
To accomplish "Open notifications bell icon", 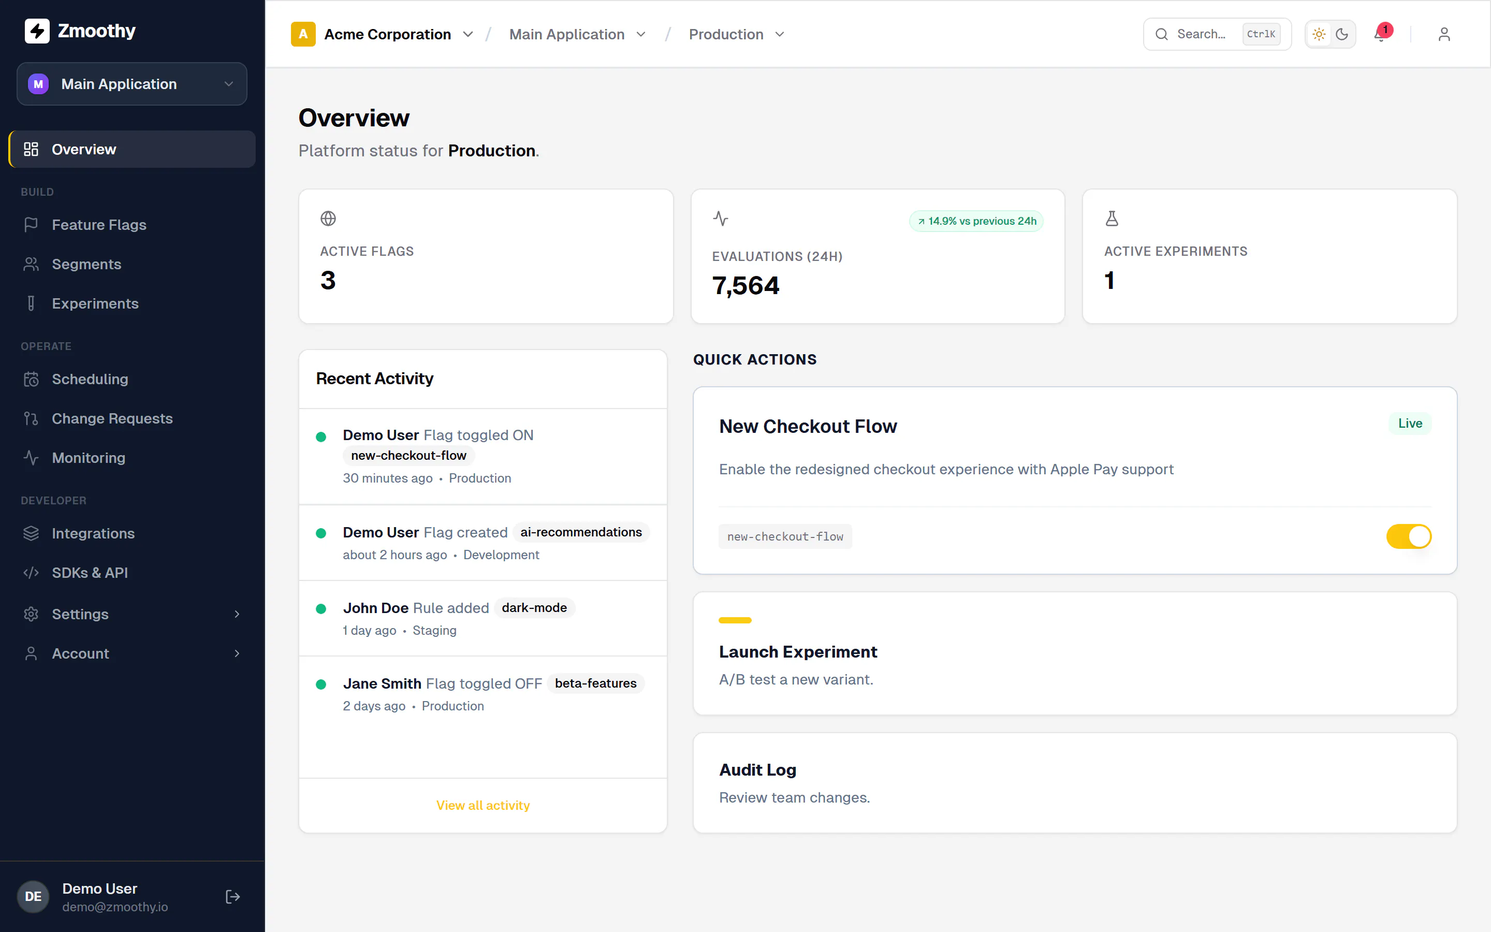I will (1380, 35).
